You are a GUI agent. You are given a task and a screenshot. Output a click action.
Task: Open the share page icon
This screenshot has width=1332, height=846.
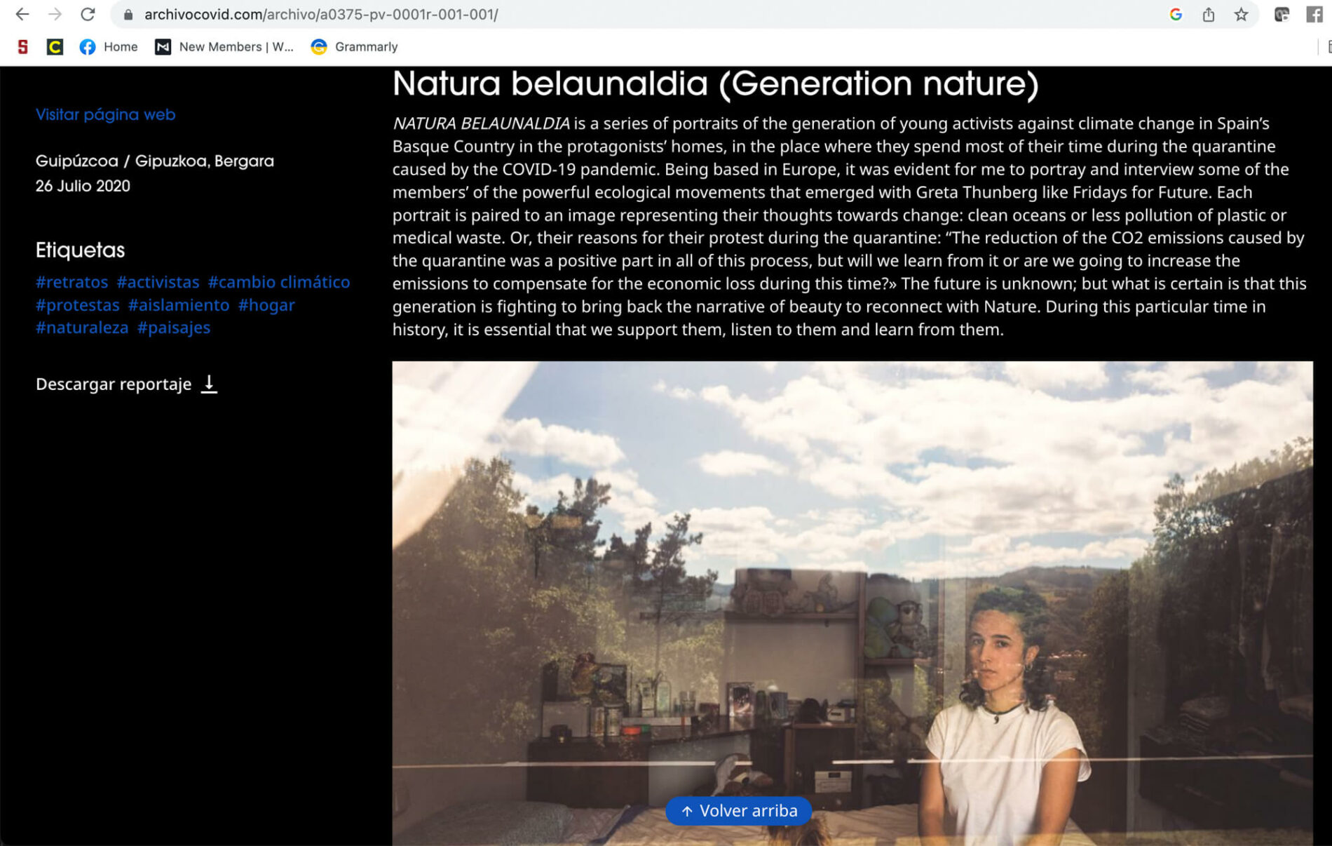[x=1209, y=14]
